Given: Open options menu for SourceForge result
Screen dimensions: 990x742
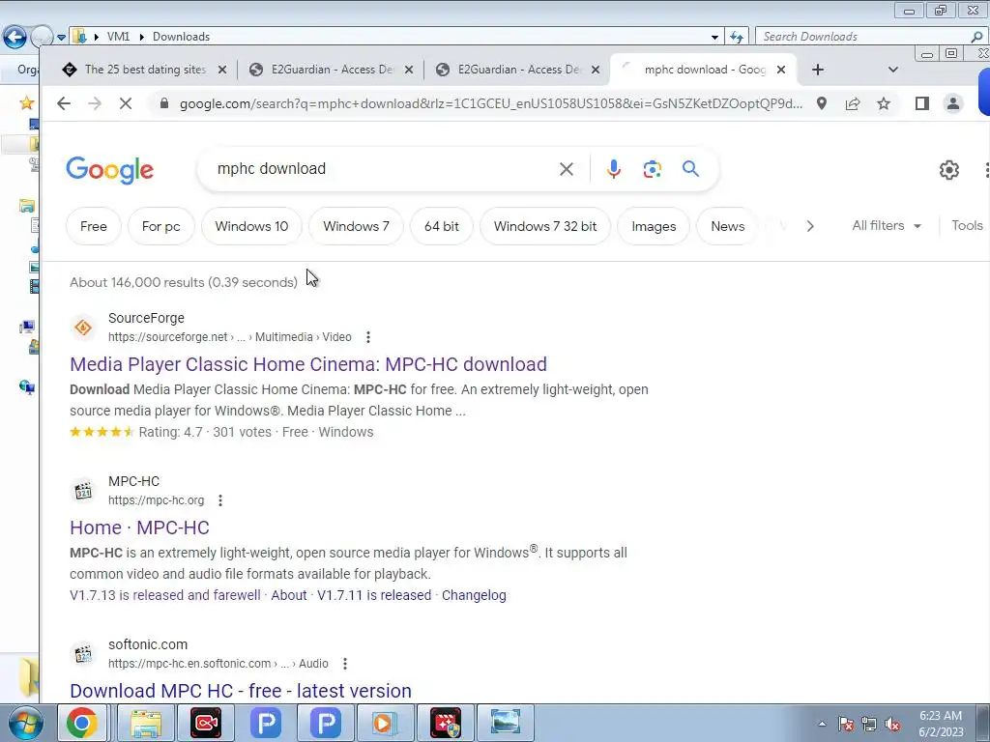Looking at the screenshot, I should click(368, 337).
